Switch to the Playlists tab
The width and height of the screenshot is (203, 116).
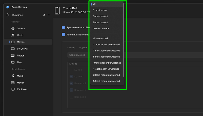[x=83, y=48]
